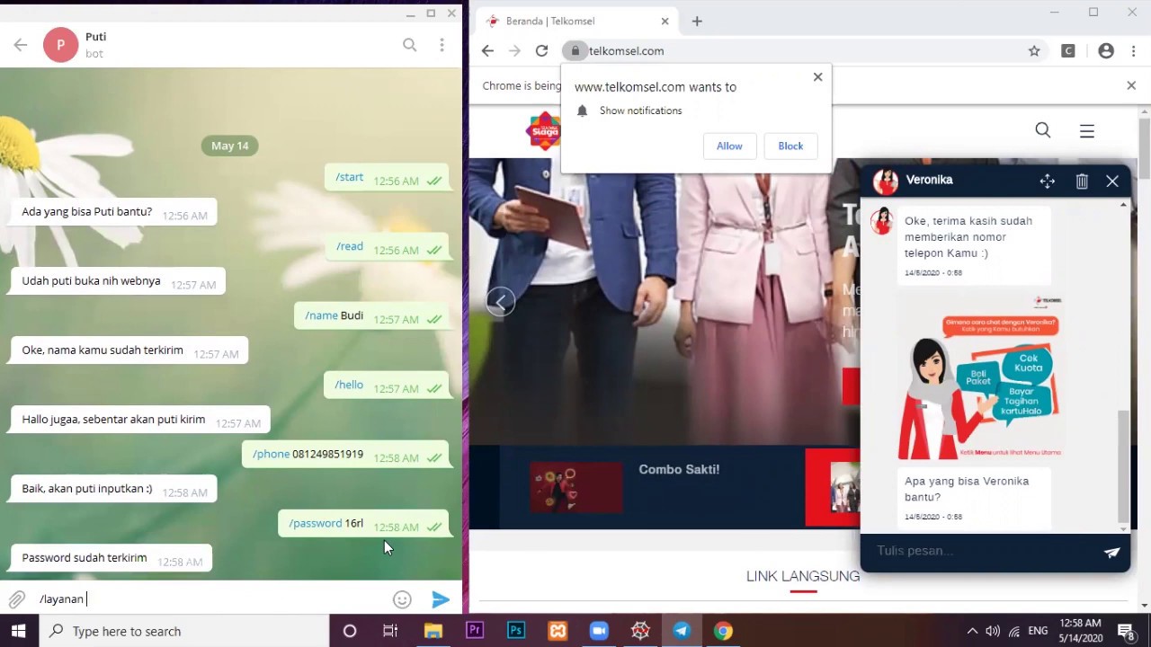The height and width of the screenshot is (647, 1151).
Task: Open Chrome three-dot menu
Action: [x=1133, y=51]
